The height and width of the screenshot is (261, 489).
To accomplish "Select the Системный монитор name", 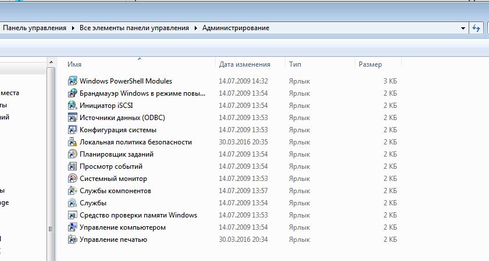I will point(113,179).
